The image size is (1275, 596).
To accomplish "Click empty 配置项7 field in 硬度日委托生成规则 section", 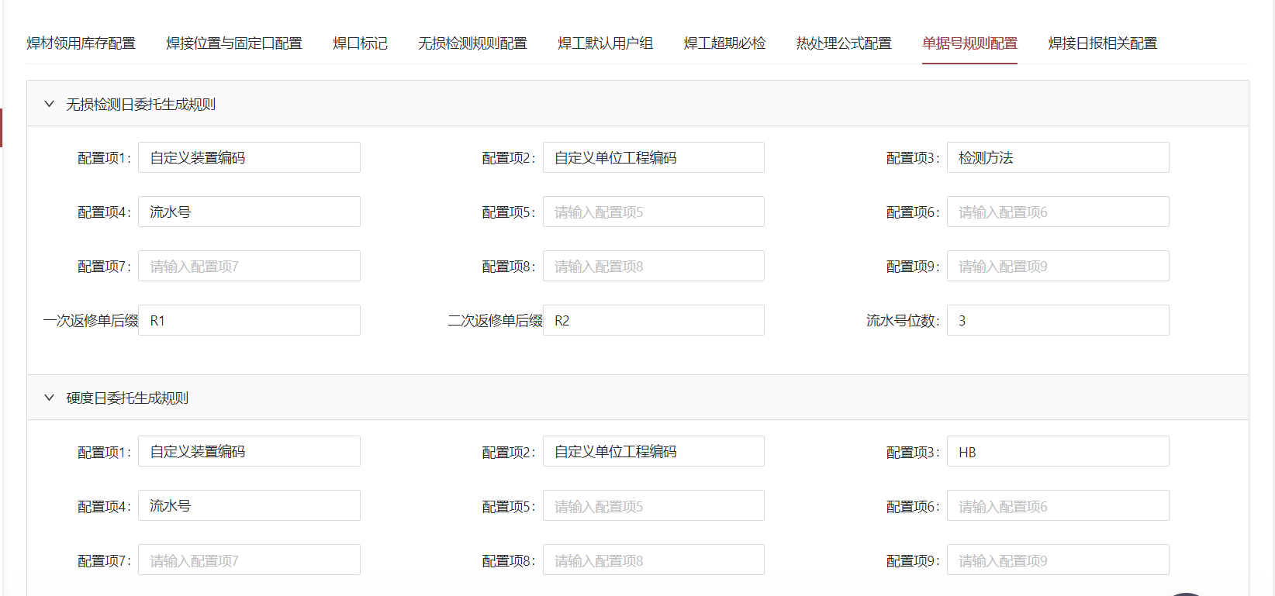I will 249,560.
